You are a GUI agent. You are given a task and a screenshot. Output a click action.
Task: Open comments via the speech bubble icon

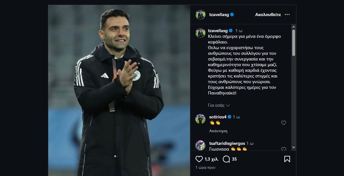tap(226, 159)
